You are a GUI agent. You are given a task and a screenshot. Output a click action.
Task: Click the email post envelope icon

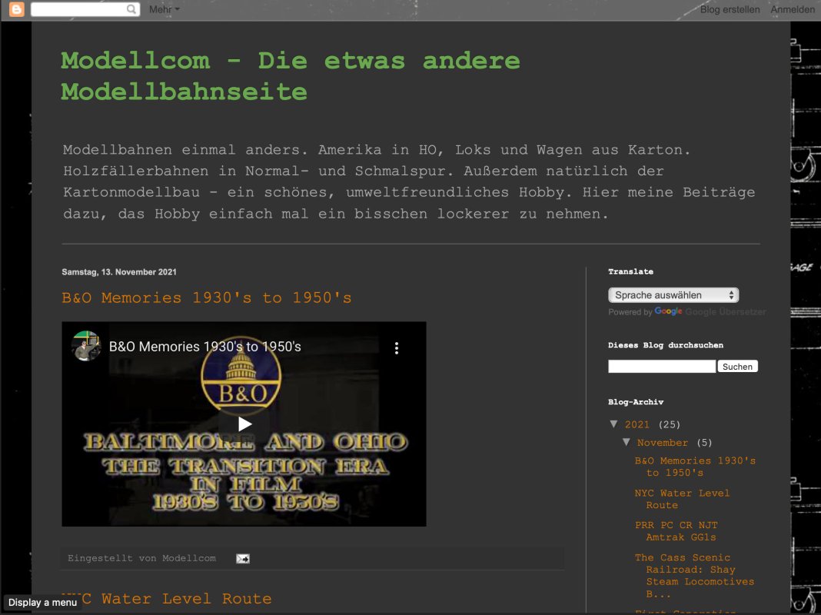[242, 559]
